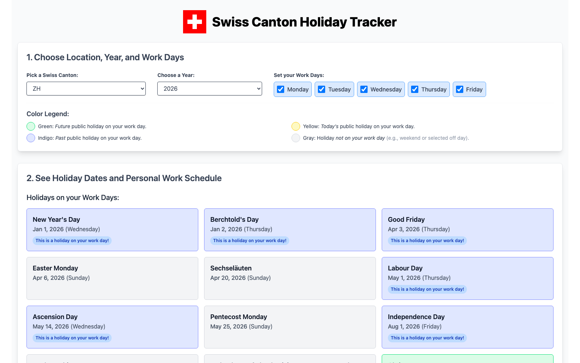Click the yellow Today's holiday legend circle

coord(296,126)
